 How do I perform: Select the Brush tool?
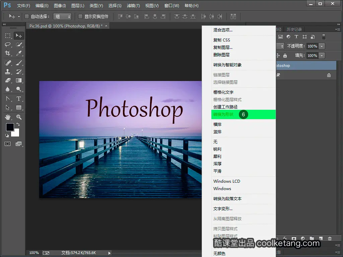point(19,63)
